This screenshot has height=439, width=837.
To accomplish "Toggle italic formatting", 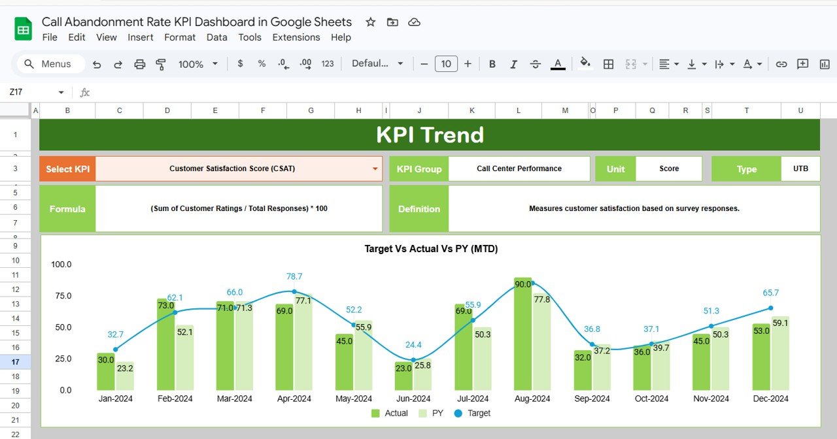I will 514,63.
